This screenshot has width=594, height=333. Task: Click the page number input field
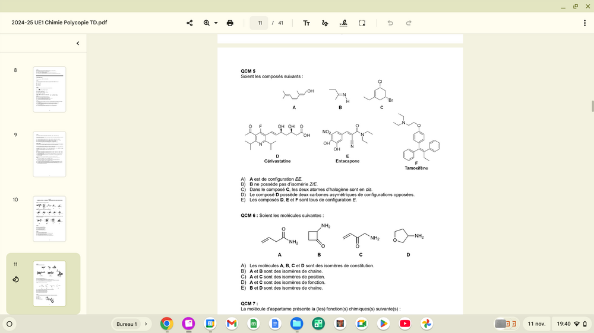[260, 23]
